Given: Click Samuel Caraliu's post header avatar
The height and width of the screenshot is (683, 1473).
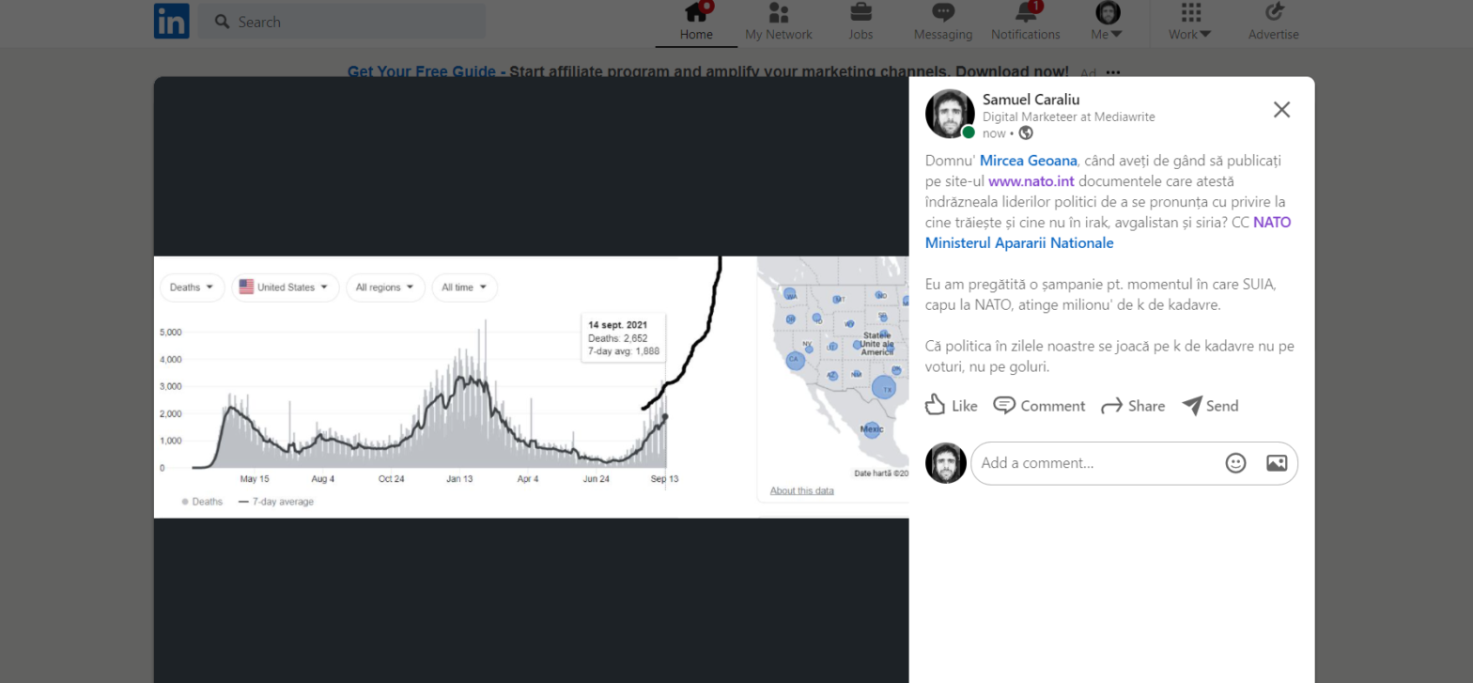Looking at the screenshot, I should click(950, 114).
